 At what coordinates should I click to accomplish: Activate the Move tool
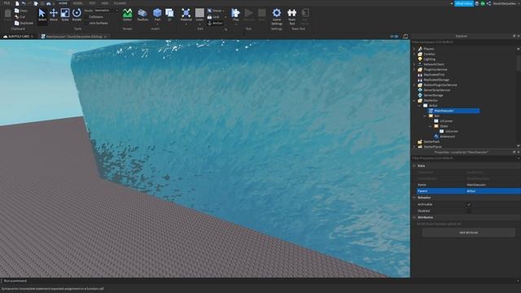click(54, 15)
